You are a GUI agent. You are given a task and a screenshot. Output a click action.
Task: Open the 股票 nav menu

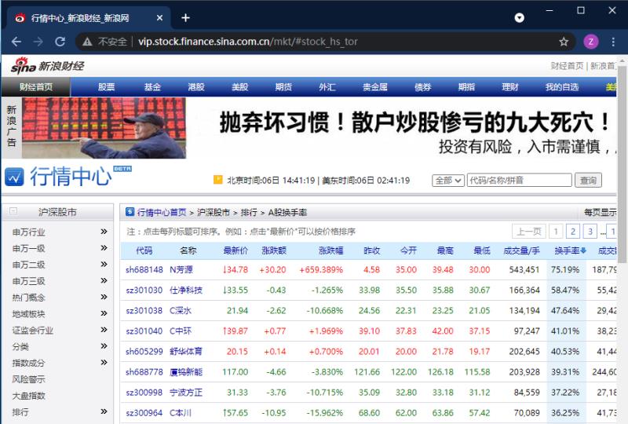point(106,87)
